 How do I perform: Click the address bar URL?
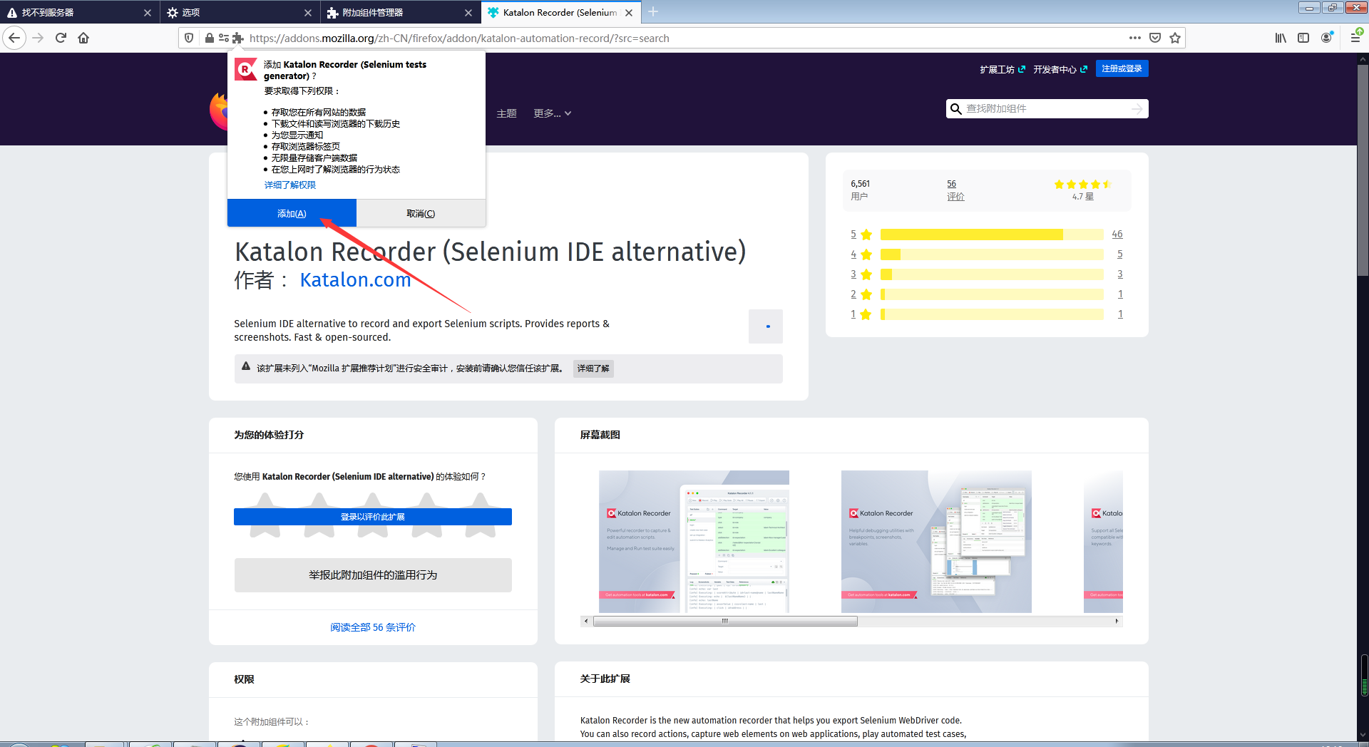pyautogui.click(x=459, y=38)
